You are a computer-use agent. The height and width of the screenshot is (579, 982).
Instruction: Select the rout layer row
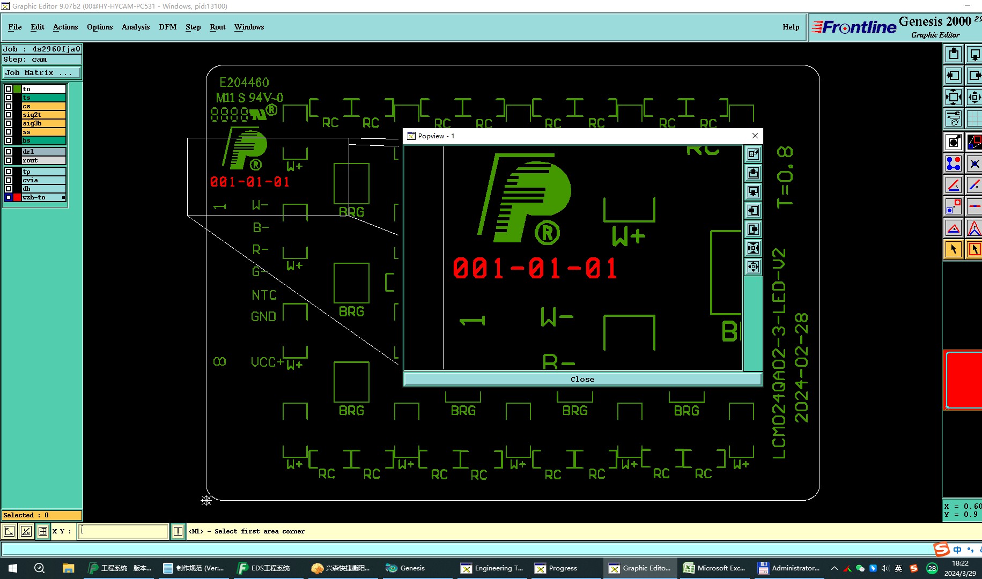(43, 160)
